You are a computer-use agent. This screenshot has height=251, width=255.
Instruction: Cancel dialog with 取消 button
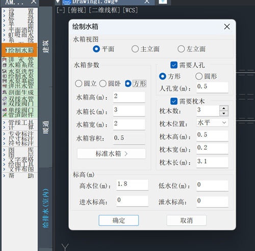pyautogui.click(x=187, y=220)
